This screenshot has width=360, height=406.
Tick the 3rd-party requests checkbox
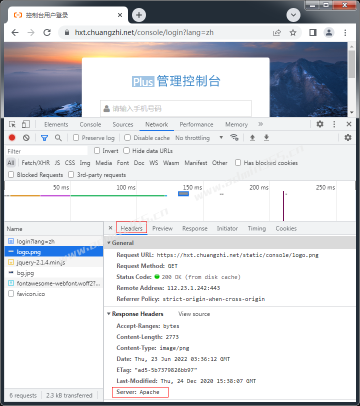[x=71, y=175]
